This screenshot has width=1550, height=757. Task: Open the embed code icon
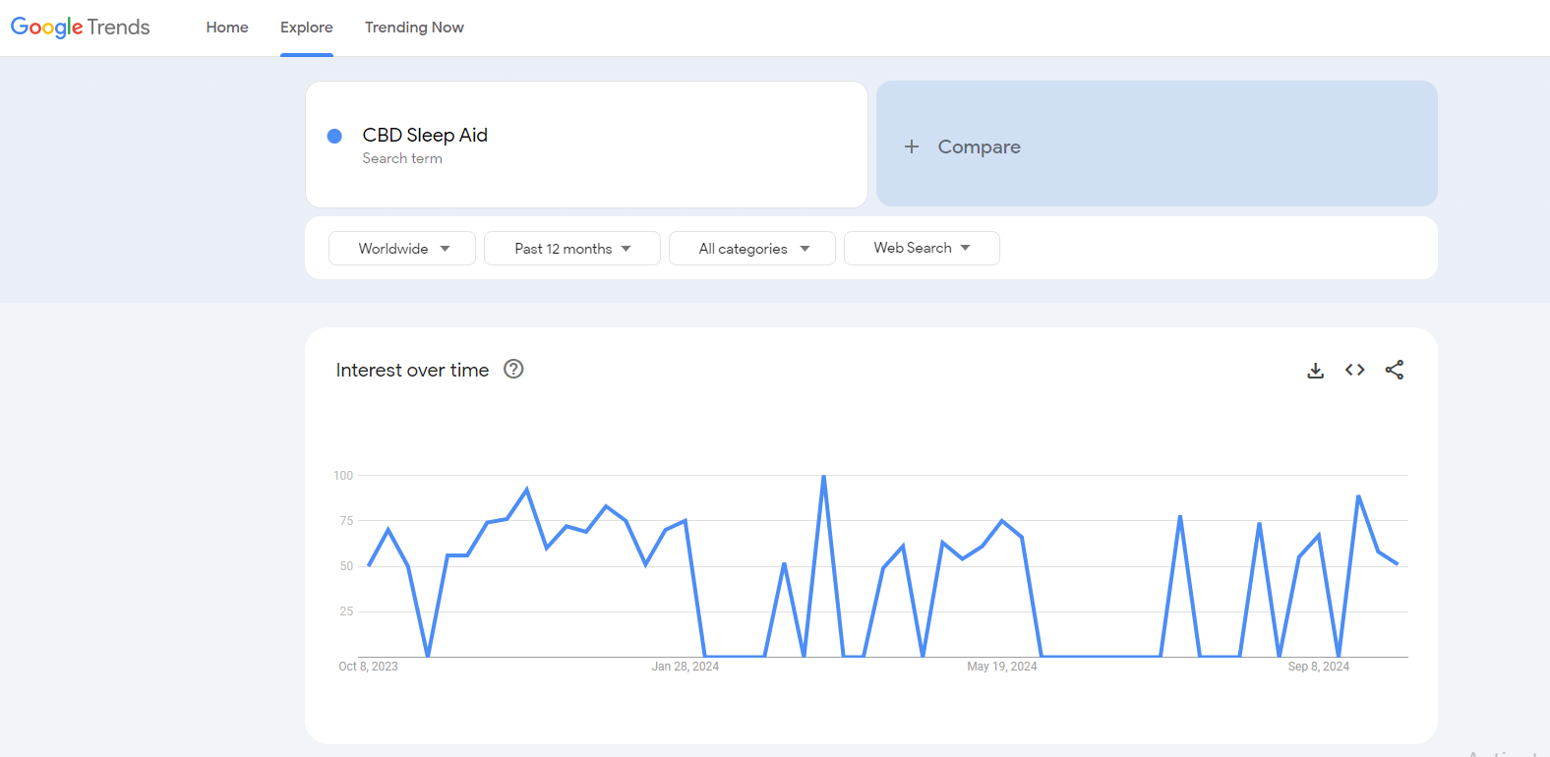click(1355, 370)
